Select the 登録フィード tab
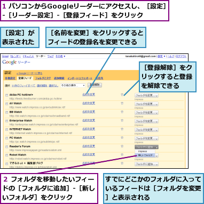The height and width of the screenshot is (204, 204). point(25,78)
